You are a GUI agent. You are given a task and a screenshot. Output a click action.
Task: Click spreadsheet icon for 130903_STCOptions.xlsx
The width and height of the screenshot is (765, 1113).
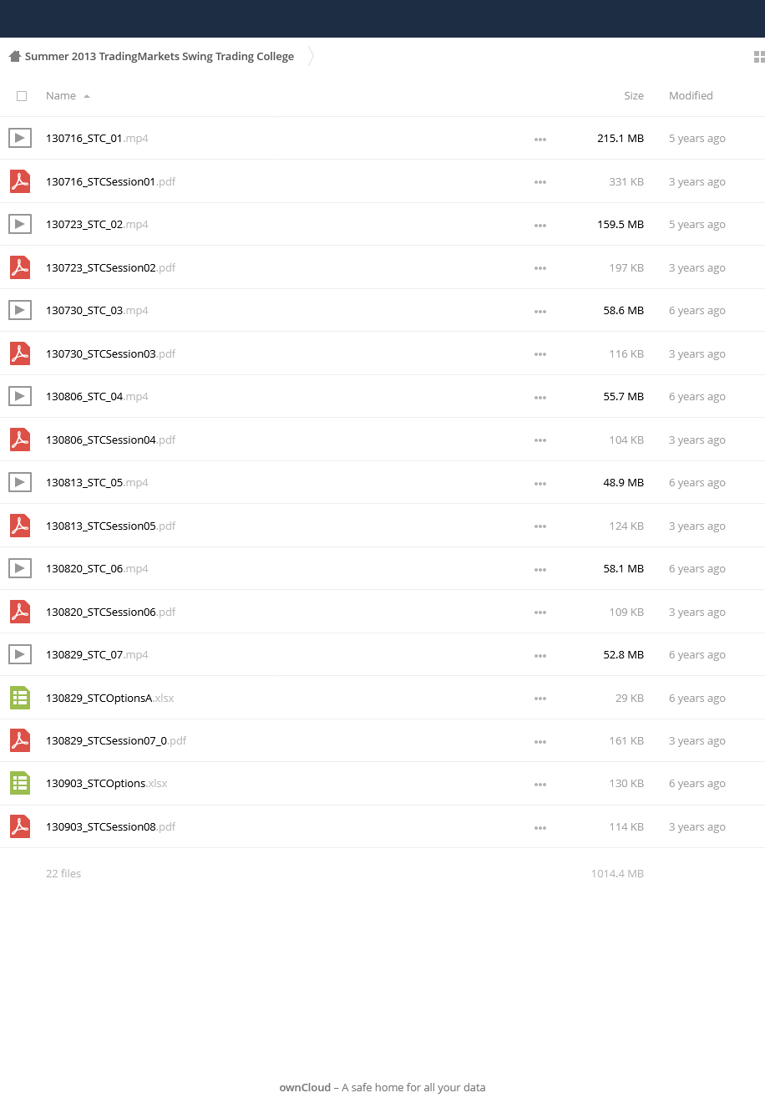(x=20, y=783)
